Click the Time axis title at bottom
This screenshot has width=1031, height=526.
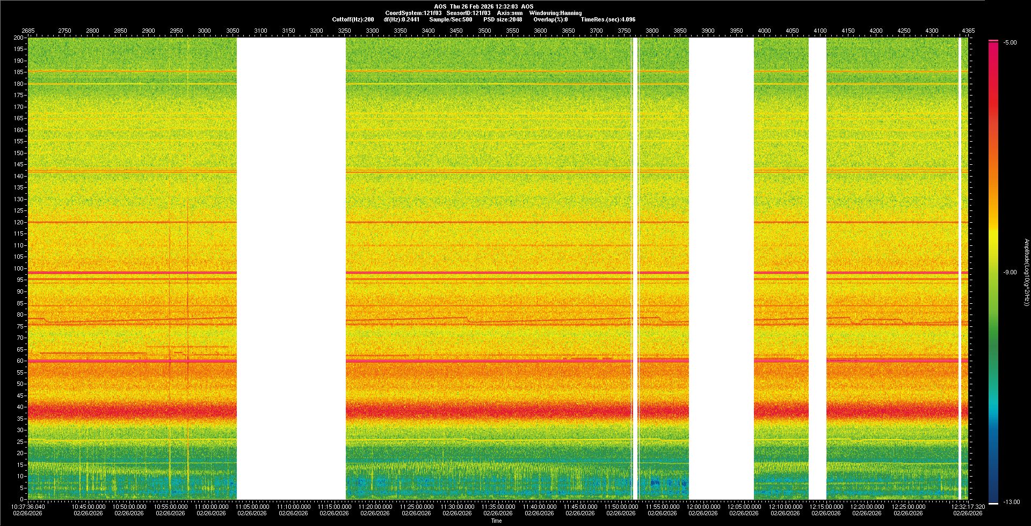pyautogui.click(x=496, y=521)
